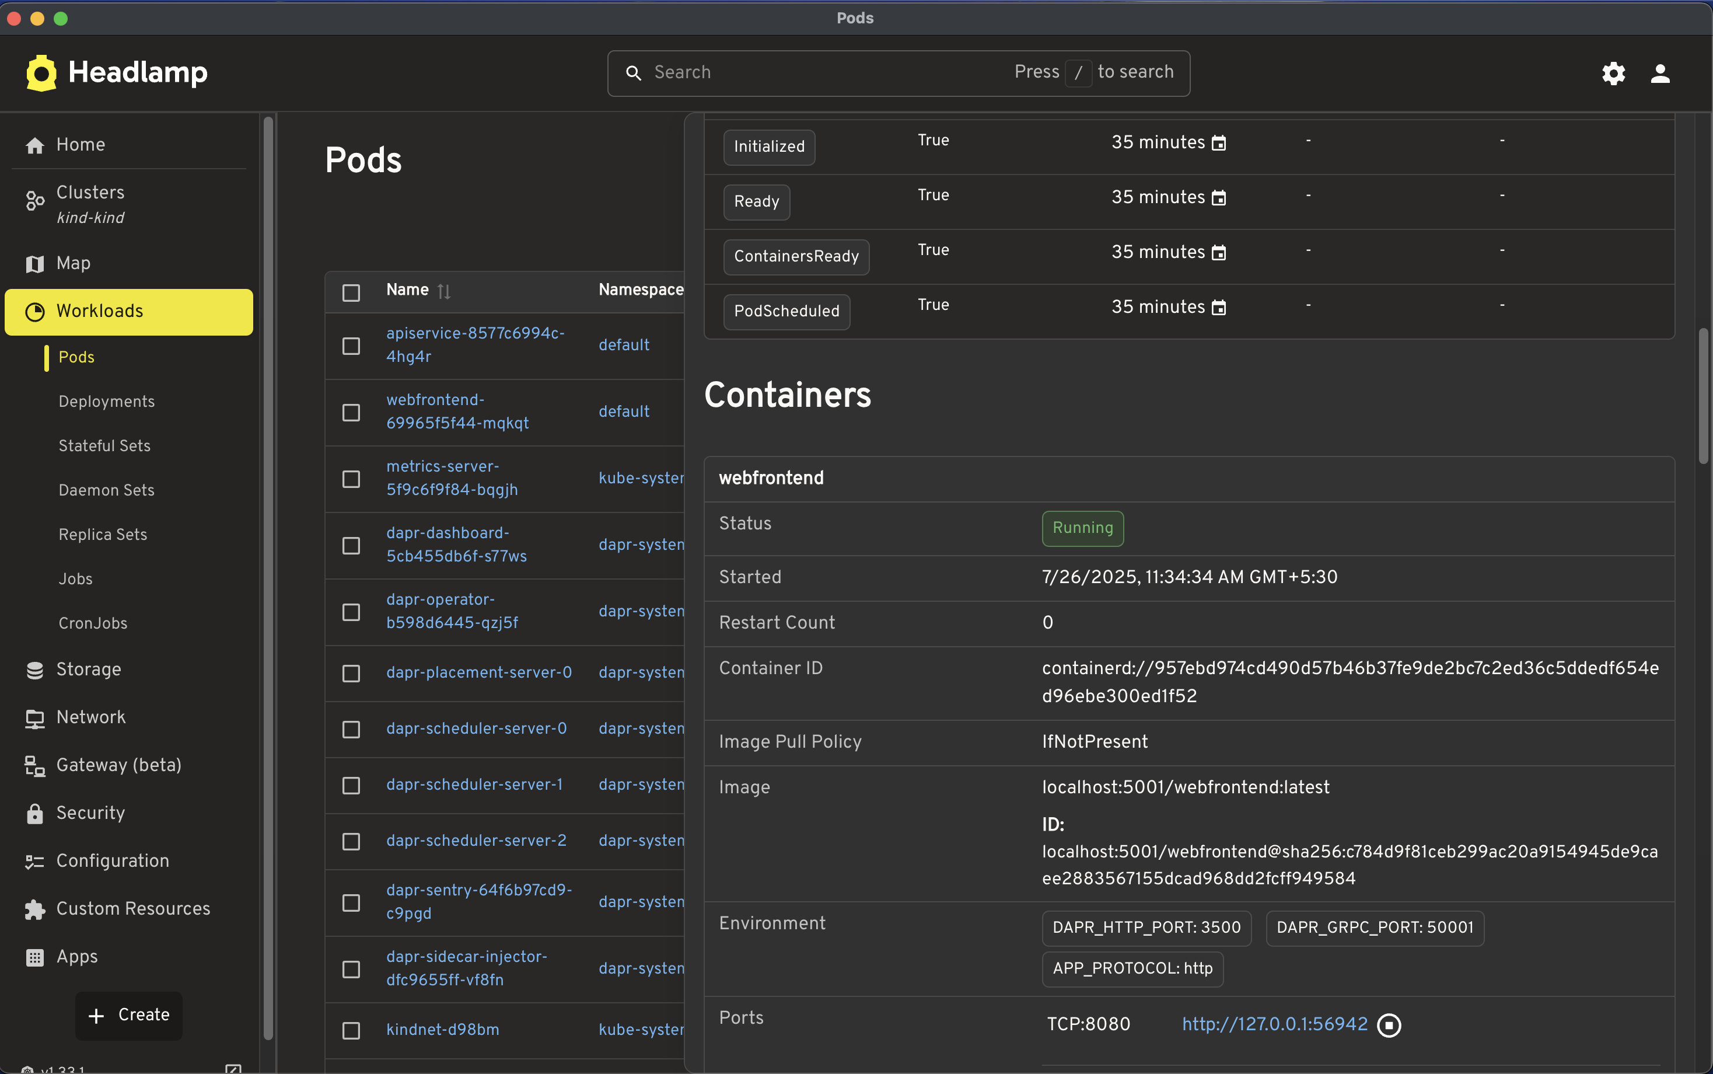
Task: Open the http://127.0.0.1:56942 forwarded link
Action: coord(1274,1024)
